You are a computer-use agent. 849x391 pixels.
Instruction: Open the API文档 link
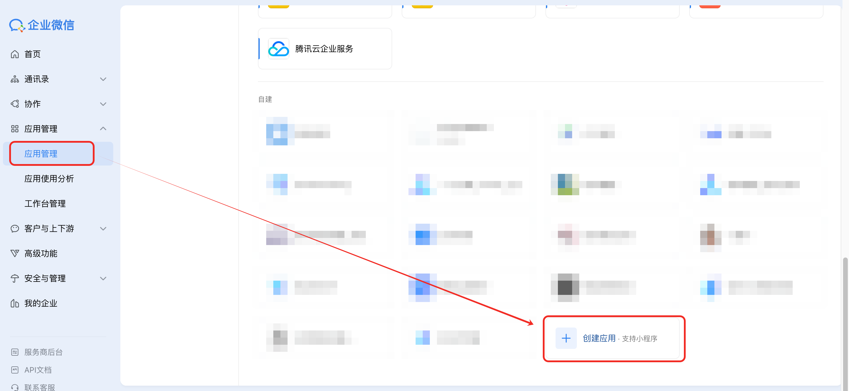38,370
